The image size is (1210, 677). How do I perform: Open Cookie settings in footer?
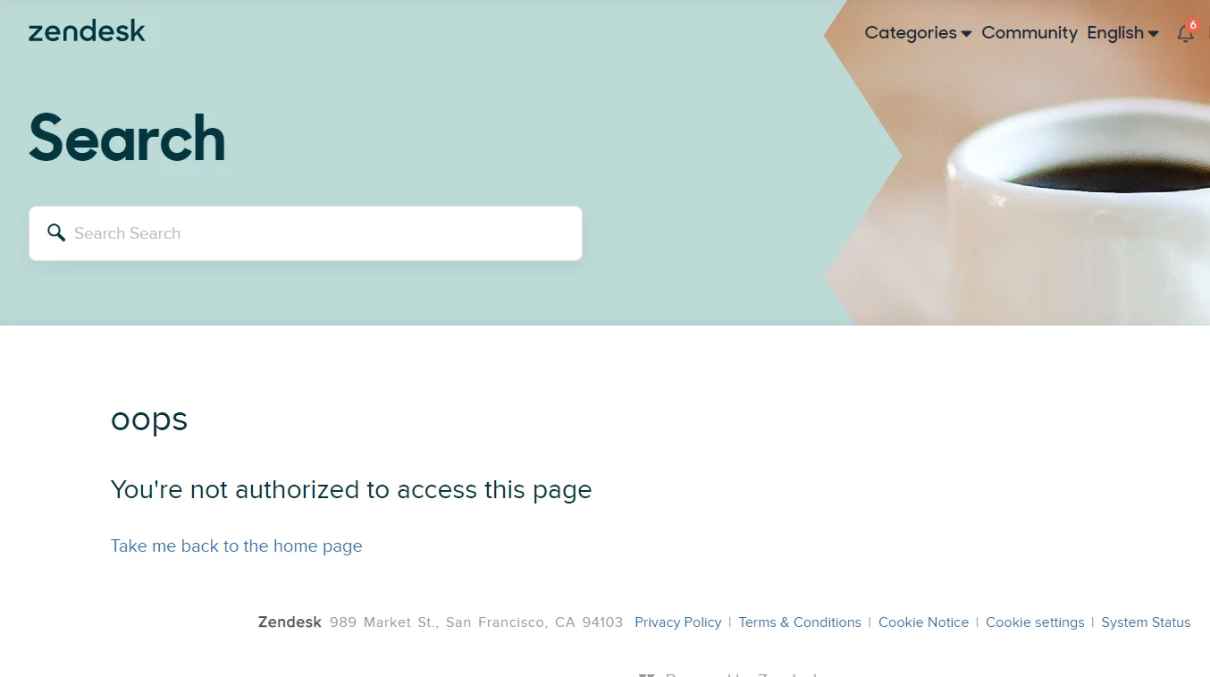pyautogui.click(x=1035, y=622)
